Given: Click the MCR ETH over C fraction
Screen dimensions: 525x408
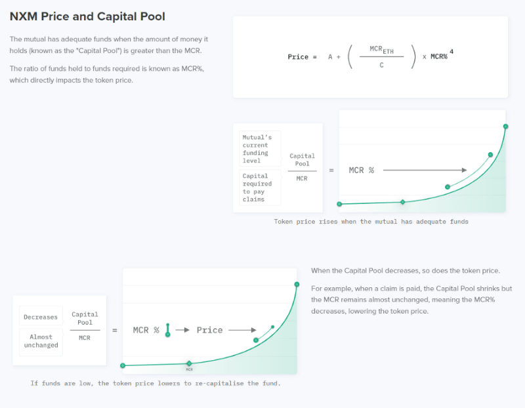Looking at the screenshot, I should tap(381, 57).
